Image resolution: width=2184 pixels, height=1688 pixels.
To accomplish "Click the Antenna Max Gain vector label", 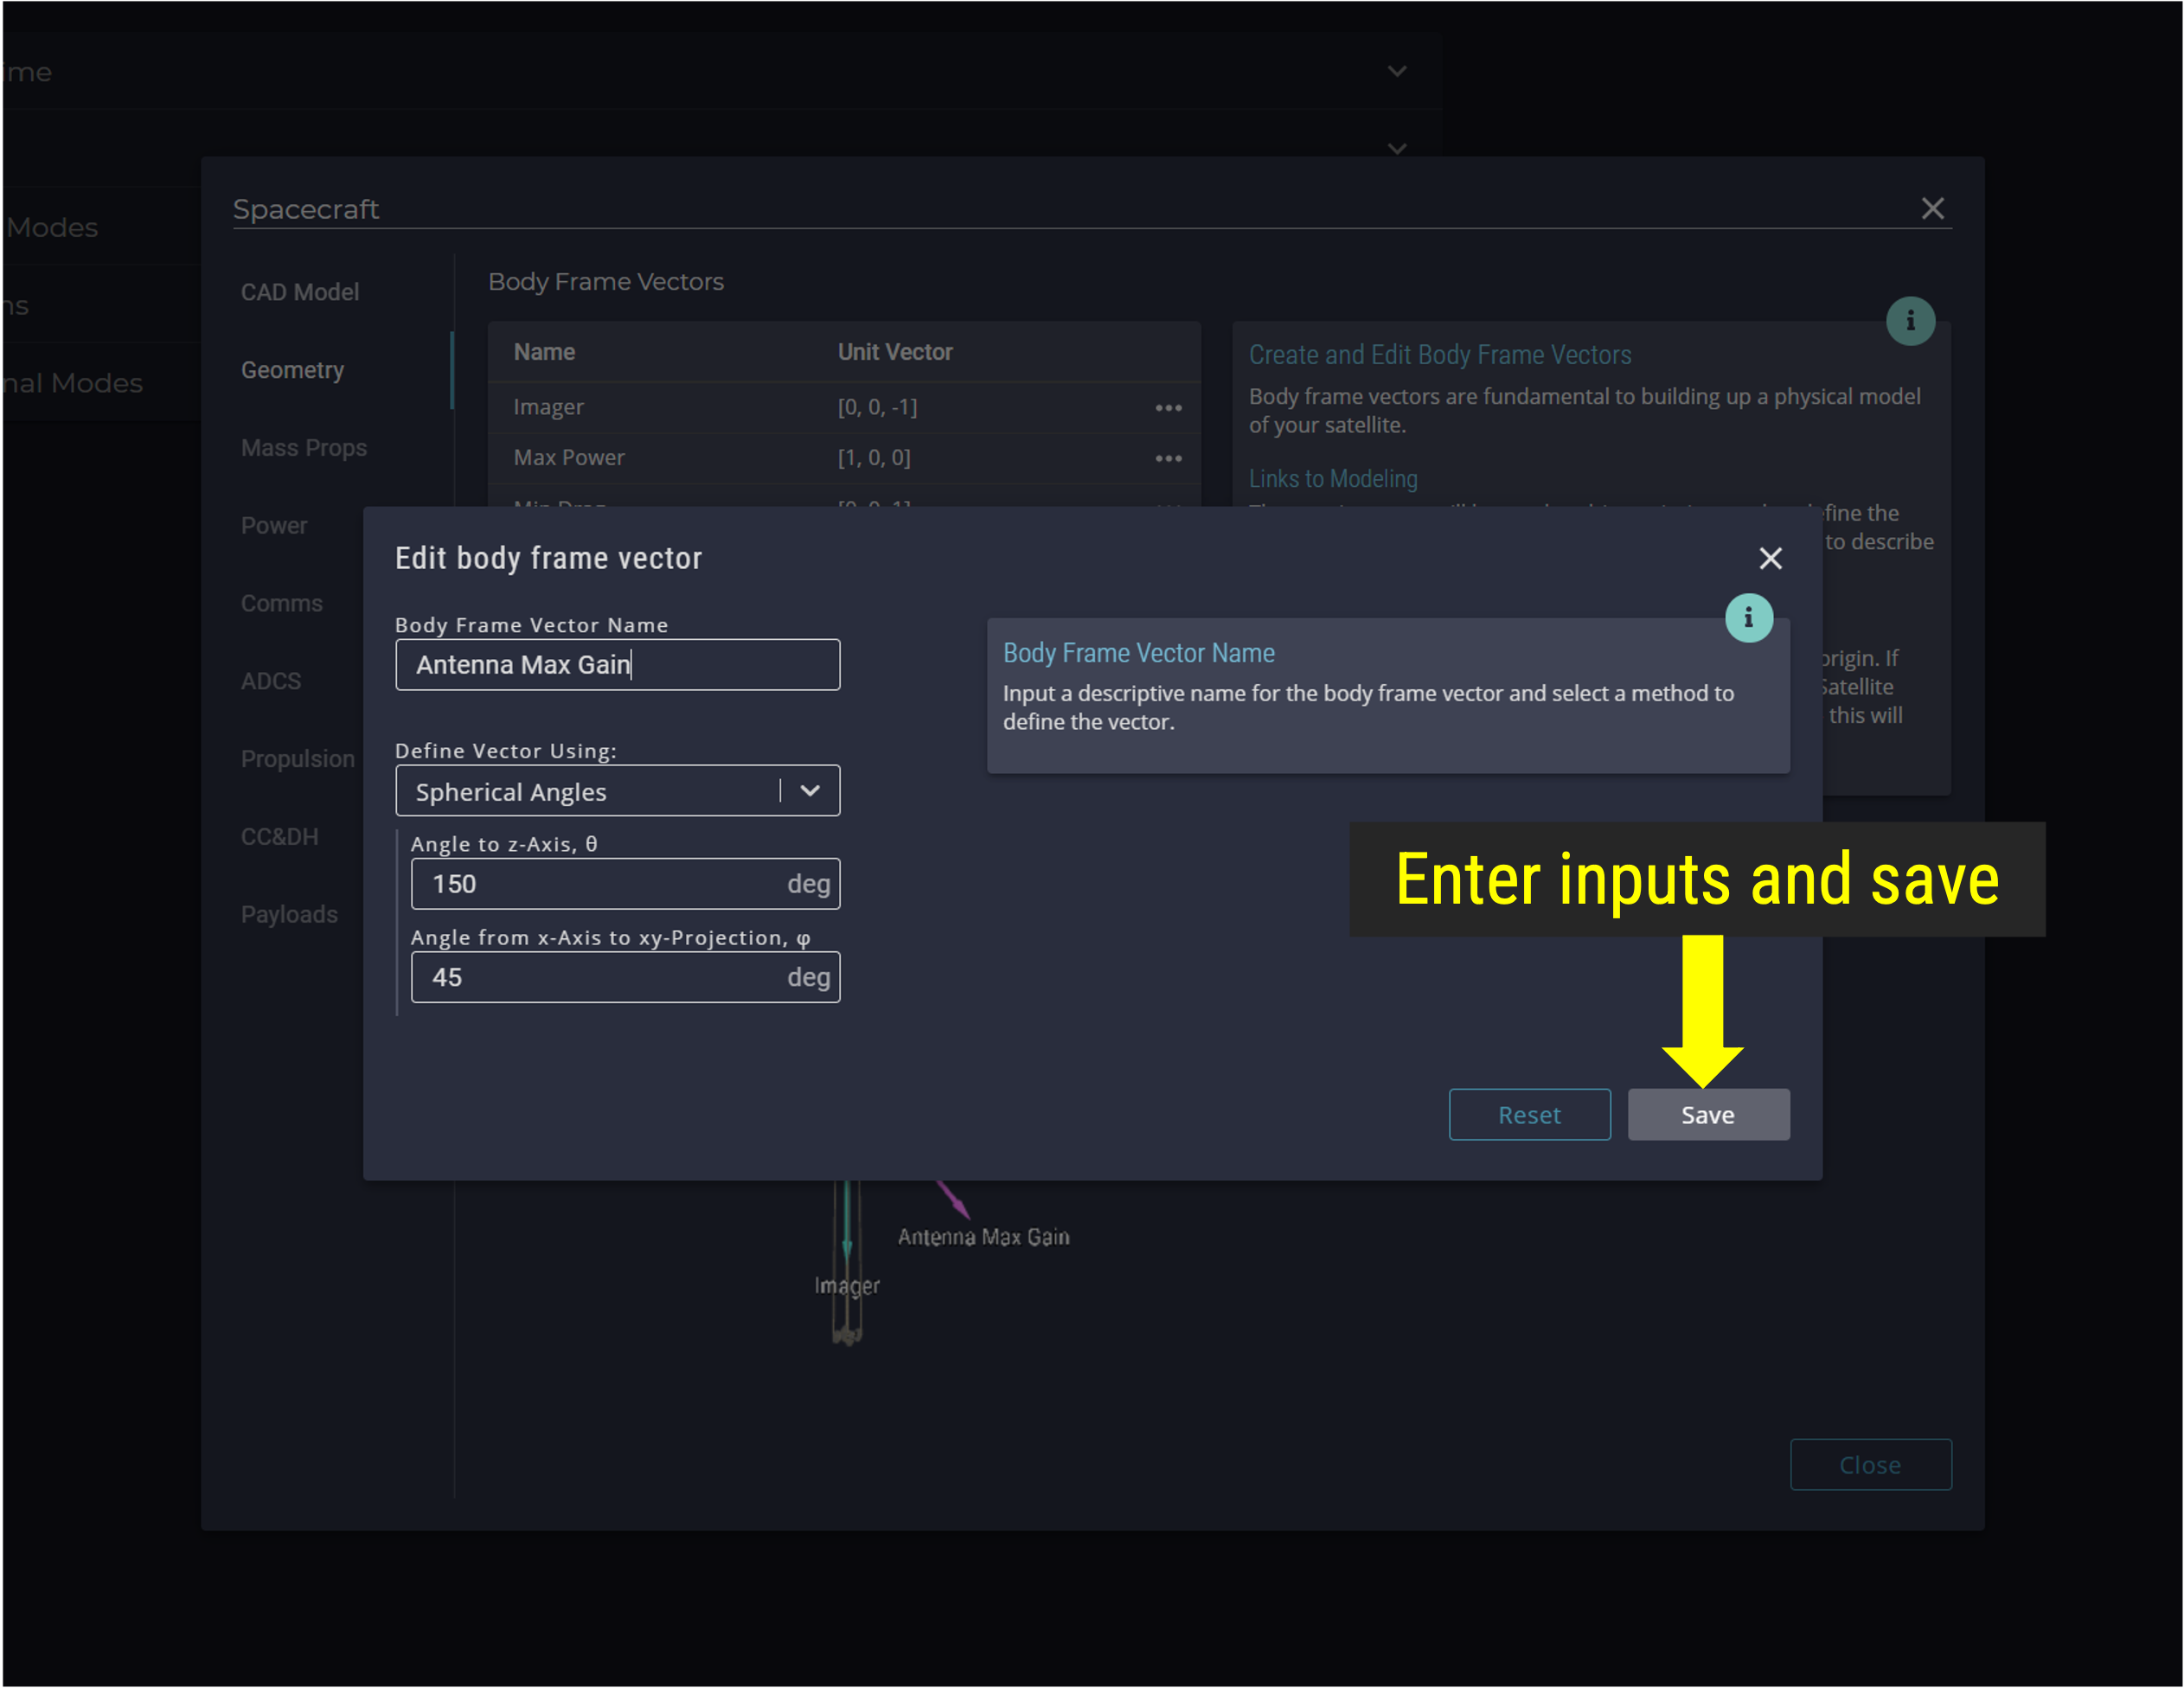I will tap(983, 1237).
